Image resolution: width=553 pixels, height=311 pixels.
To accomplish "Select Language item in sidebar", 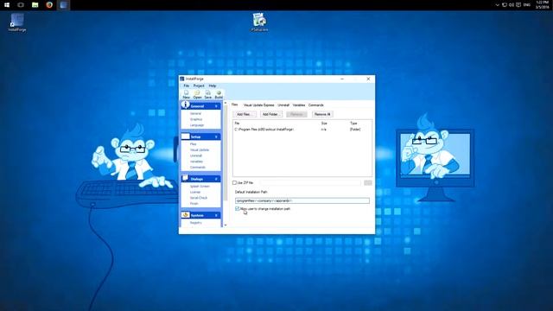I will pyautogui.click(x=197, y=125).
